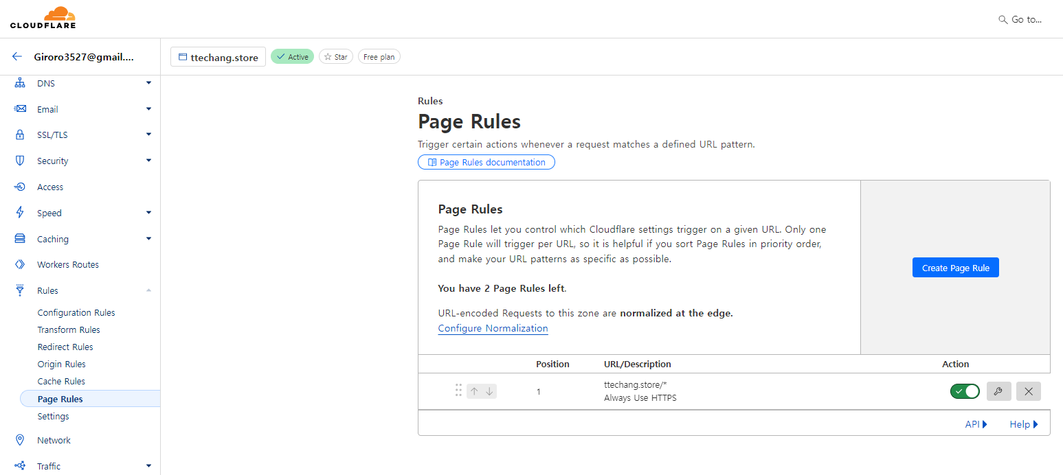Click the Active status badge
1063x475 pixels.
[292, 57]
